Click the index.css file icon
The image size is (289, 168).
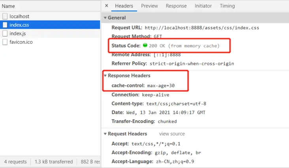coord(5,25)
